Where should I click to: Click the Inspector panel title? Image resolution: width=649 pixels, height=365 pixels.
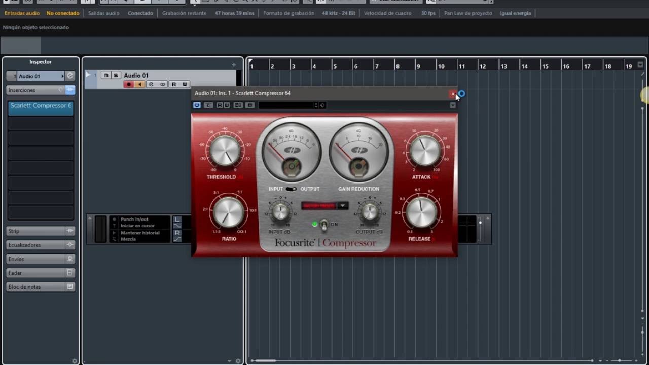tap(41, 62)
